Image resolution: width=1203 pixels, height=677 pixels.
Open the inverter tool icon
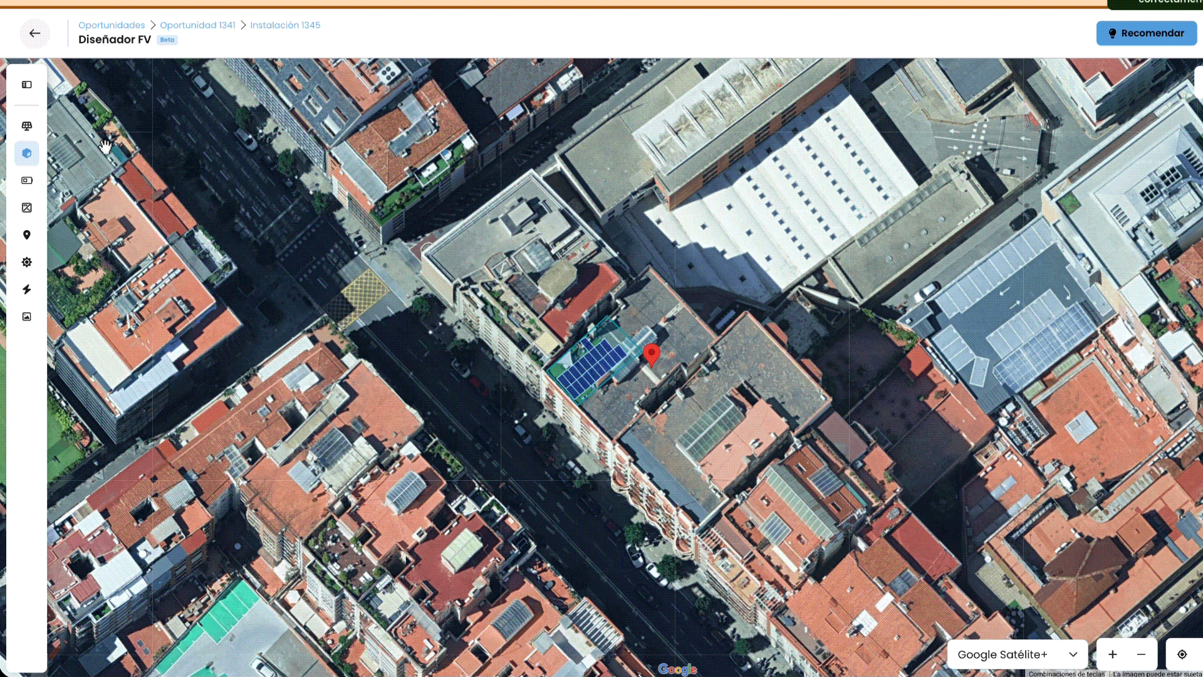[27, 207]
